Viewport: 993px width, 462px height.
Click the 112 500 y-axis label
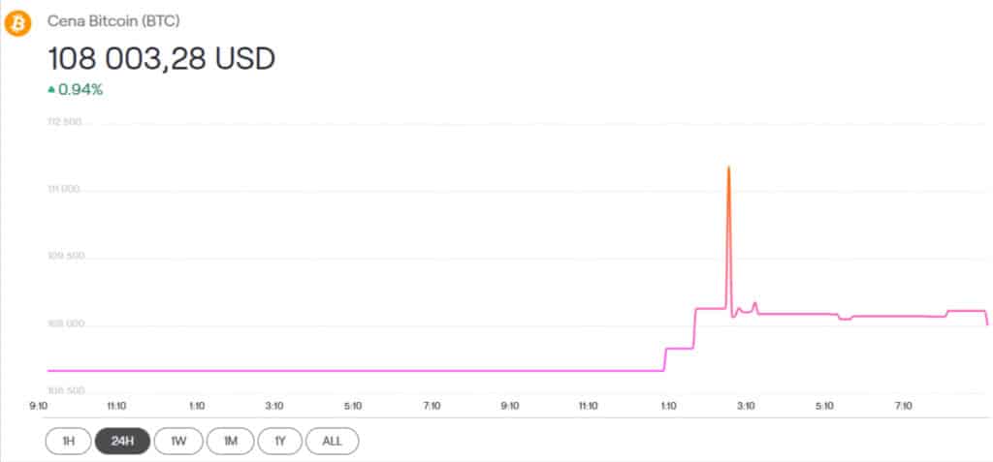[64, 122]
